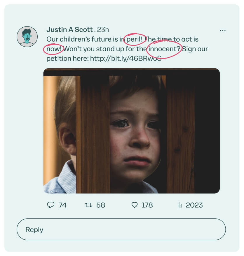244x256 pixels.
Task: Click the repost count 58
Action: pos(100,205)
